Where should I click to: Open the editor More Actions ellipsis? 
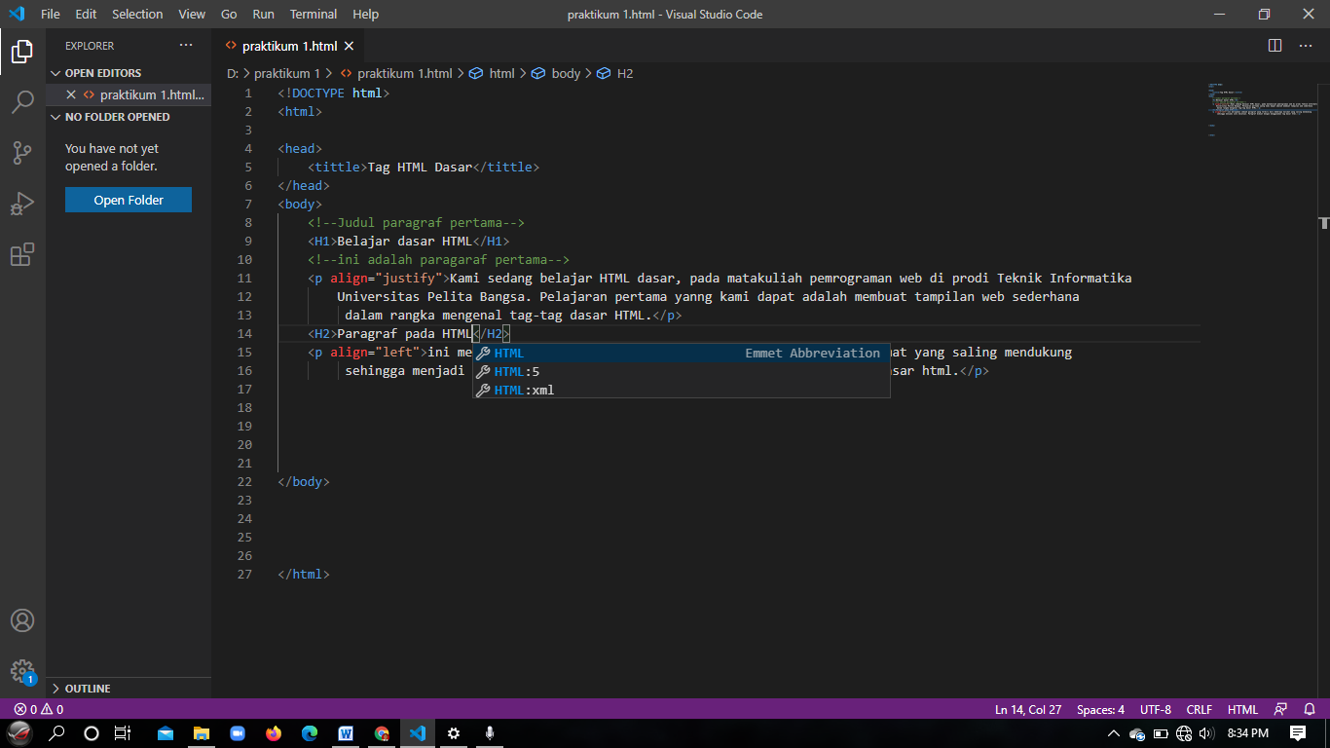tap(1308, 46)
